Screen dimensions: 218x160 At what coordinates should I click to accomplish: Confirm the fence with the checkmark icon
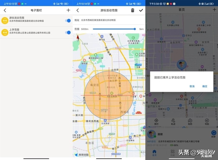[141, 10]
